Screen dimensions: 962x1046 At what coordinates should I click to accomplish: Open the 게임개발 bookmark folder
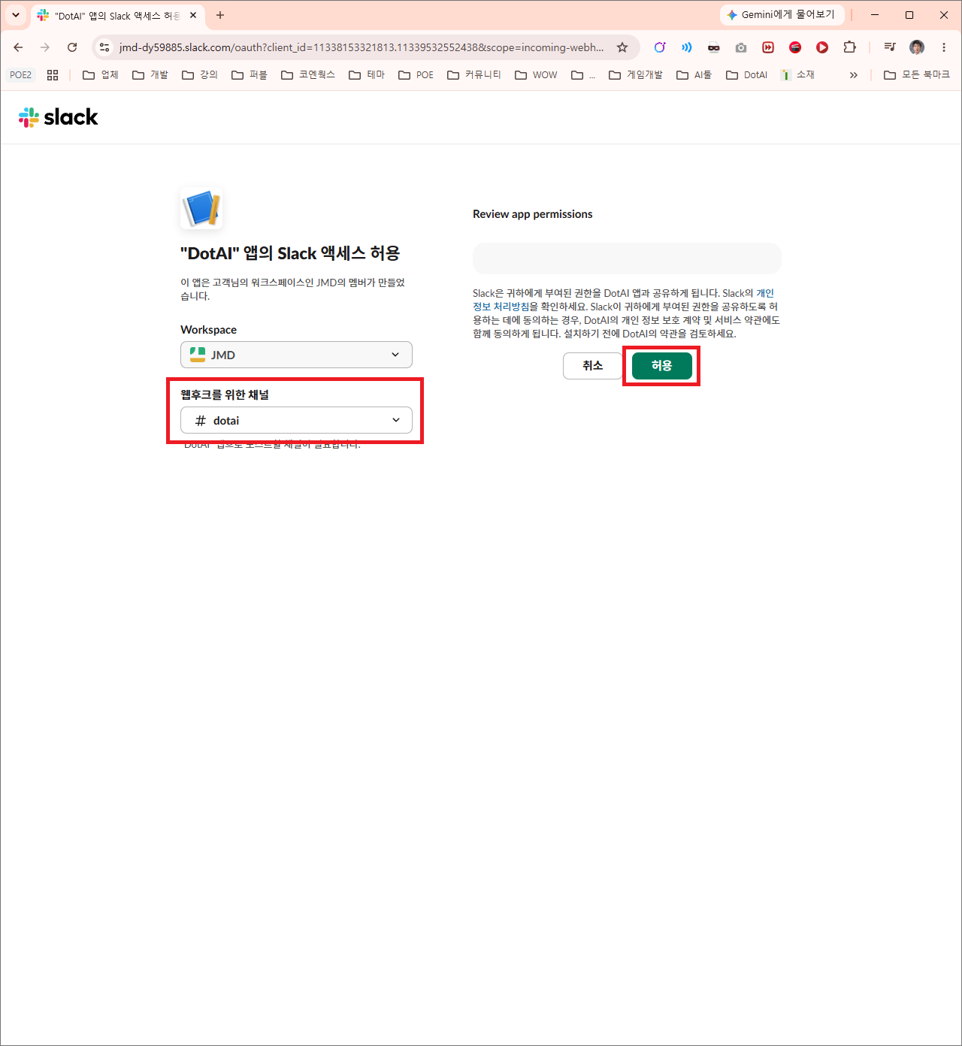tap(636, 75)
